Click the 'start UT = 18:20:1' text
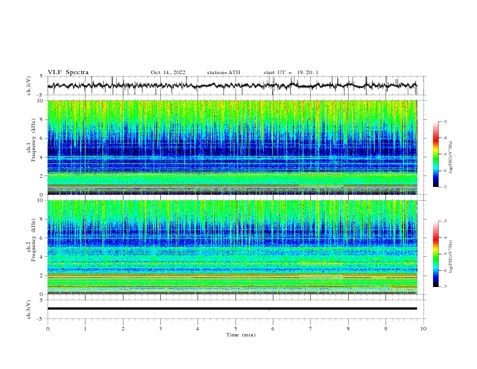The width and height of the screenshot is (477, 369). pos(291,72)
